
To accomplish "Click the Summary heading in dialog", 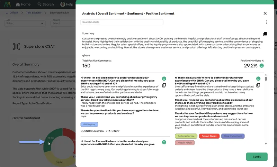I will click(x=88, y=33).
